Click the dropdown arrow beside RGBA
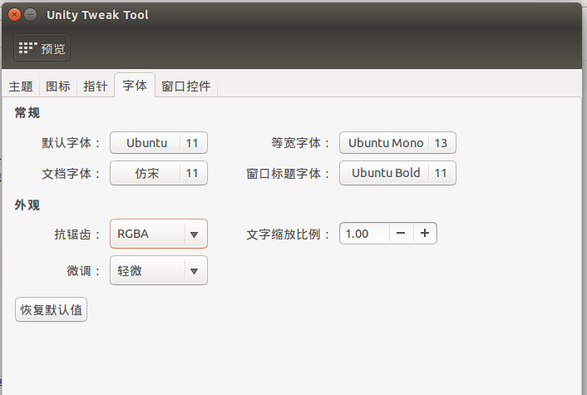 (x=194, y=235)
